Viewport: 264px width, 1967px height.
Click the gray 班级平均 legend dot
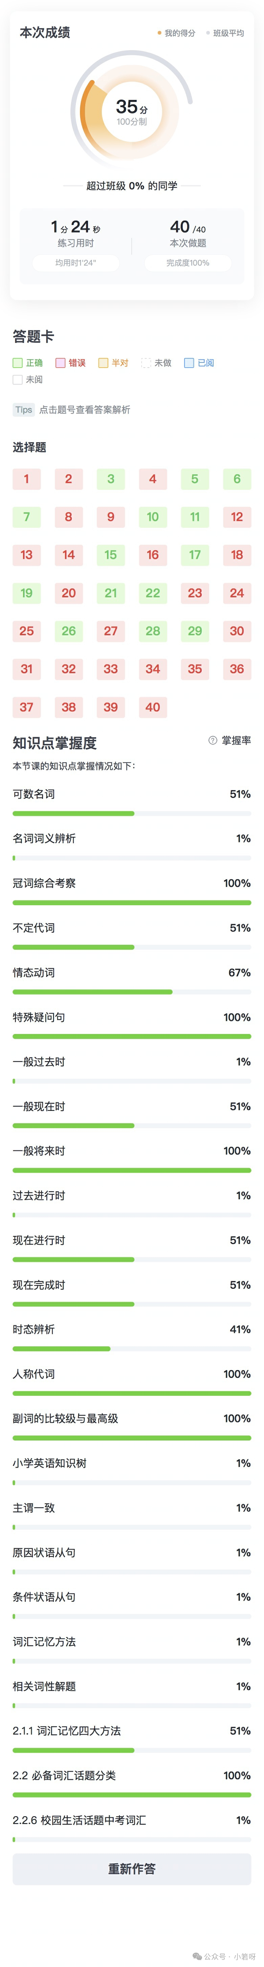pos(207,33)
